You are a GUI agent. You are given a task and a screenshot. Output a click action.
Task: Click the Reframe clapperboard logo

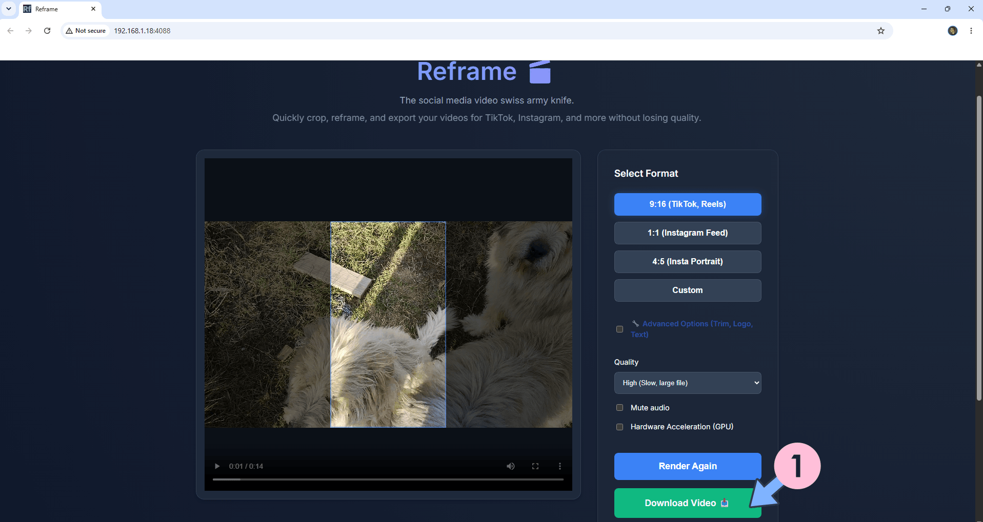(x=540, y=72)
